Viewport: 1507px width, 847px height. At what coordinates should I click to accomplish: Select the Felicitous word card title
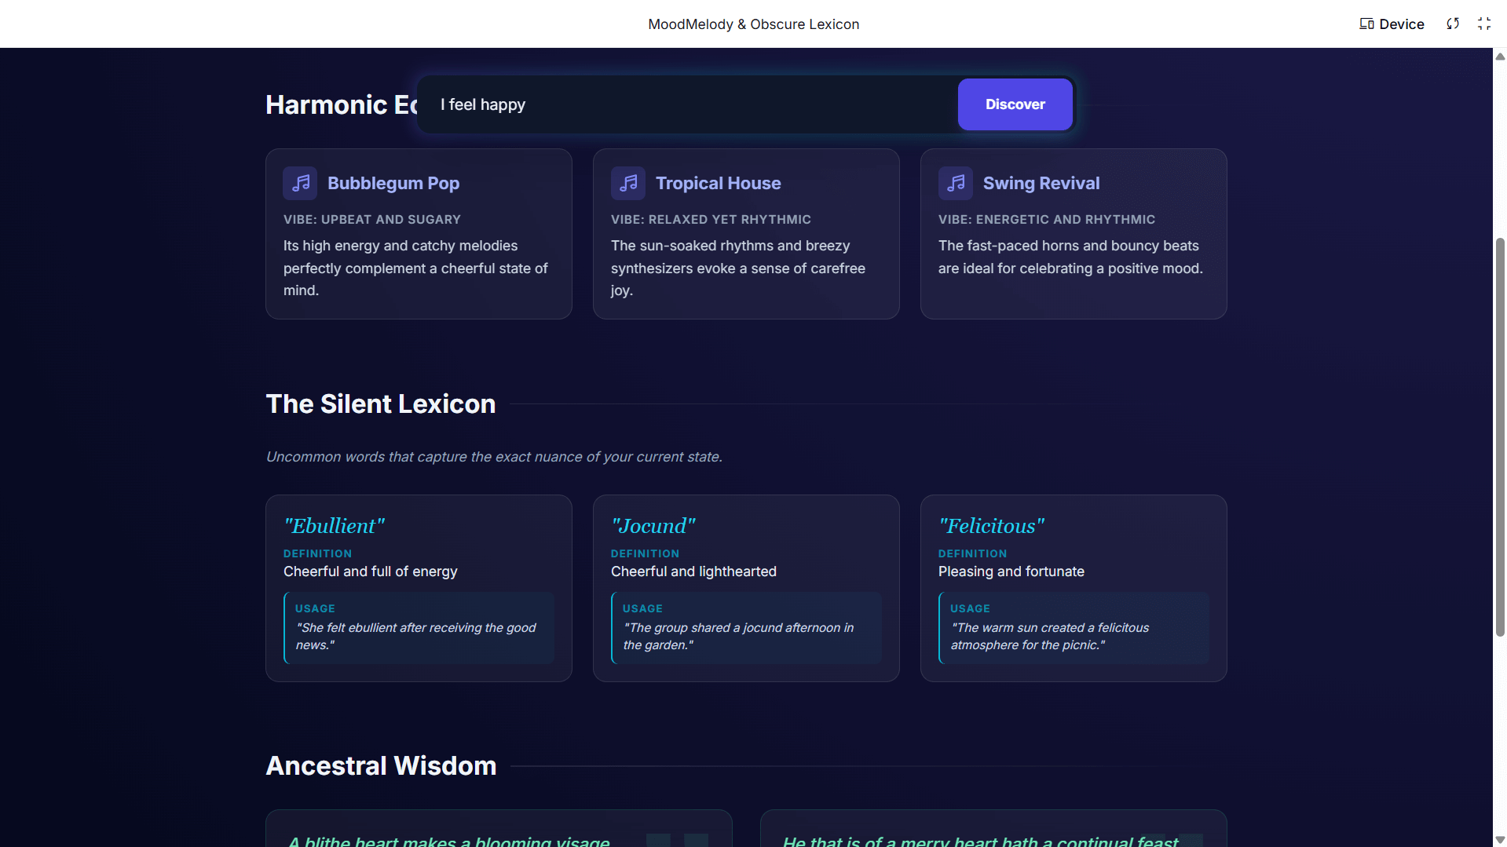click(x=991, y=526)
